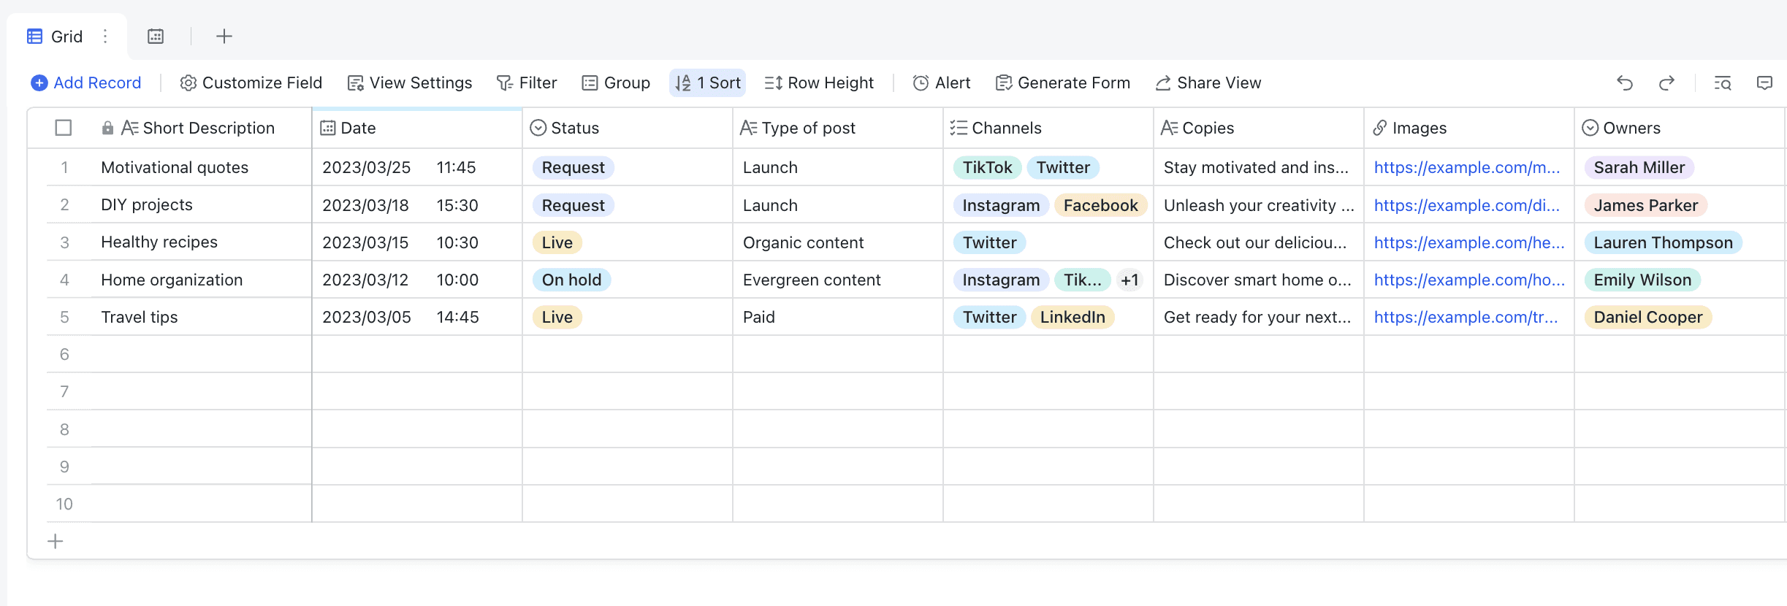Open the Motivational quotes image link
This screenshot has width=1787, height=606.
[1466, 168]
